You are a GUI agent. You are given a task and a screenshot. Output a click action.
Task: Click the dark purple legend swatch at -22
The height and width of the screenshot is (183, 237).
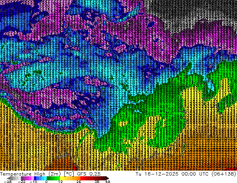pos(22,178)
